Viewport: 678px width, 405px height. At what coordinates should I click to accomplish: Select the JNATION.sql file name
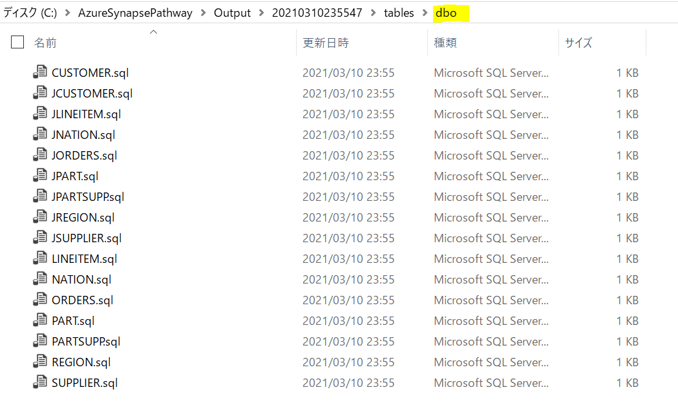[x=83, y=135]
